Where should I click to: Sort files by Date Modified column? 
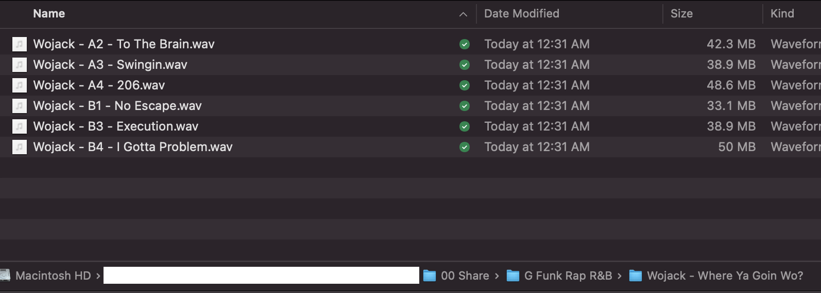(x=521, y=14)
